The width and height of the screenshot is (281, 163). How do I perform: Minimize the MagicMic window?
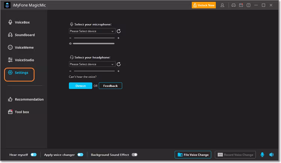pyautogui.click(x=256, y=5)
